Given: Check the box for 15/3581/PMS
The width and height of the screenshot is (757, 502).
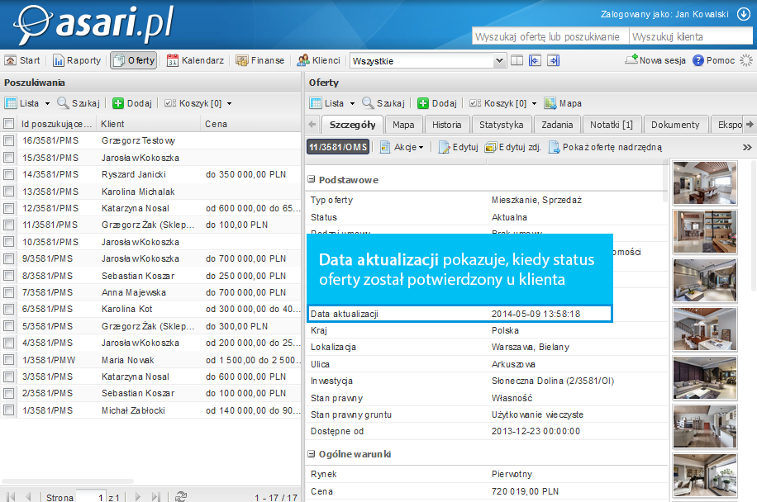Looking at the screenshot, I should 8,158.
